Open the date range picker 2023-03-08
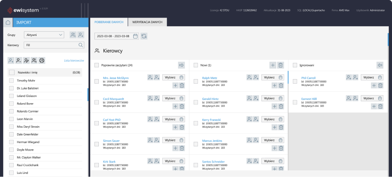 coord(117,36)
